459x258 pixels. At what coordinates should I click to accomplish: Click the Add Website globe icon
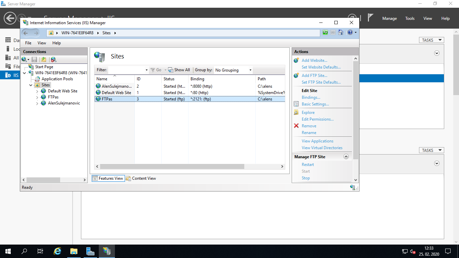tap(296, 60)
